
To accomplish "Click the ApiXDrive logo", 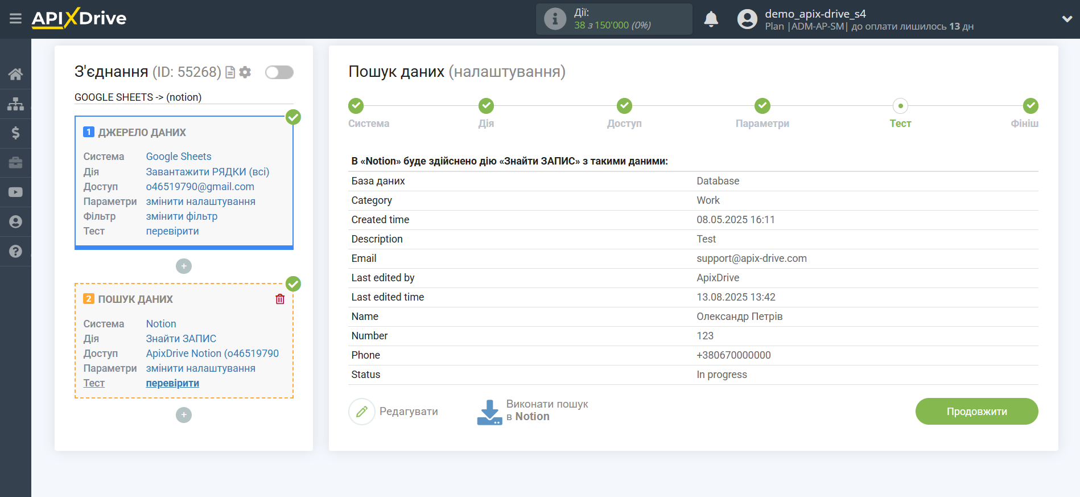I will (79, 18).
